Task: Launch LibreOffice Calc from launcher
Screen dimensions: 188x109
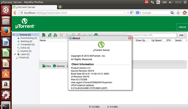Action: (x=6, y=52)
